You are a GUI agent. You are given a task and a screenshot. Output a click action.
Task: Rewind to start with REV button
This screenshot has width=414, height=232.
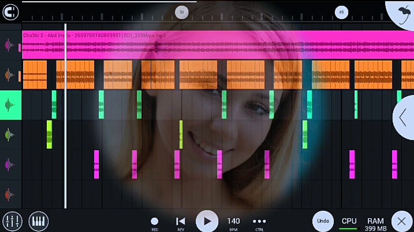[x=180, y=224]
